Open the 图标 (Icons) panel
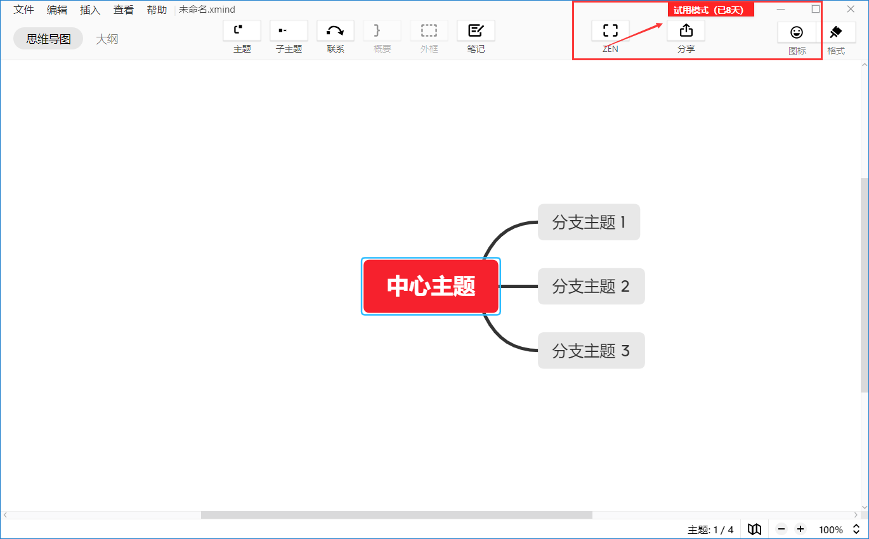The image size is (869, 539). (797, 32)
